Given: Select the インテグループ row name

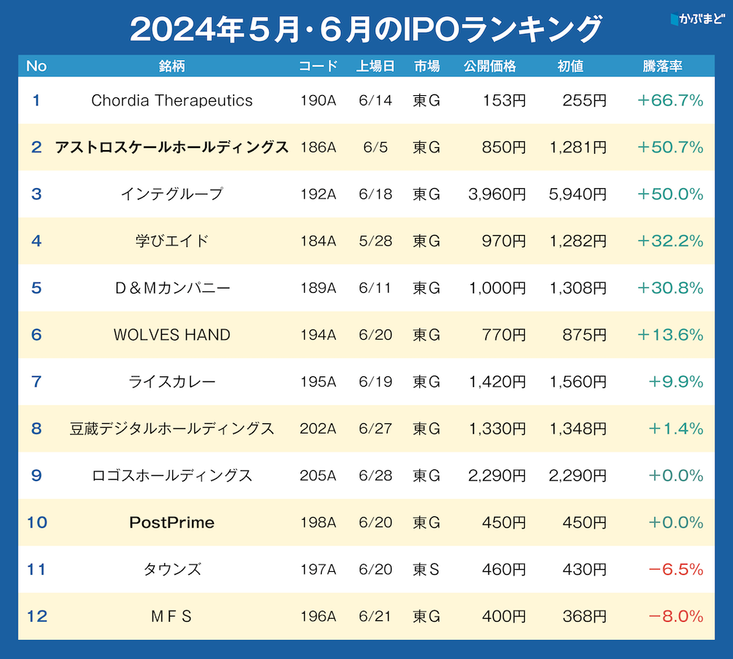Looking at the screenshot, I should 172,194.
